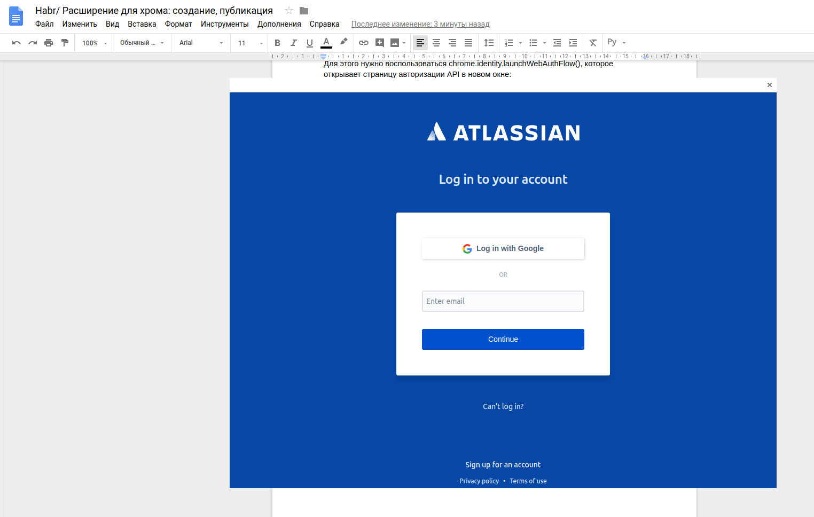This screenshot has width=814, height=517.
Task: Move document using the folder icon
Action: coord(304,11)
